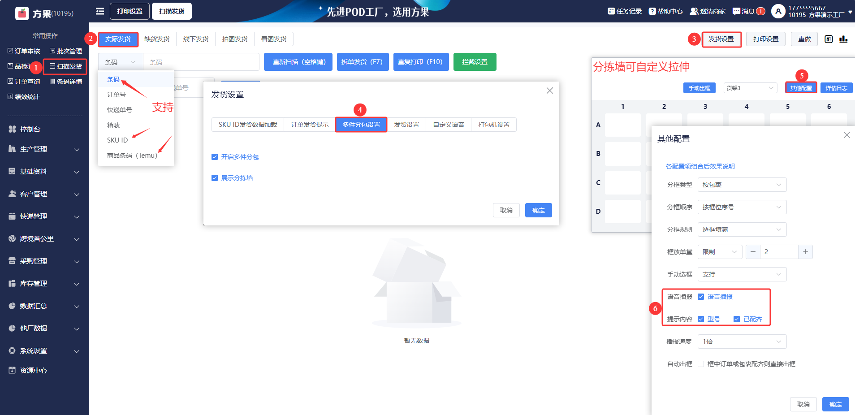855x415 pixels.
Task: Open the 播报速度 dropdown
Action: 742,342
